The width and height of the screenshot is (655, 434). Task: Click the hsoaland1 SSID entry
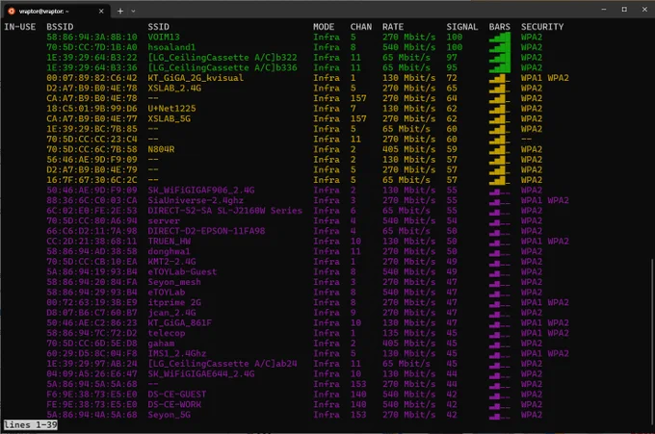[x=171, y=47]
